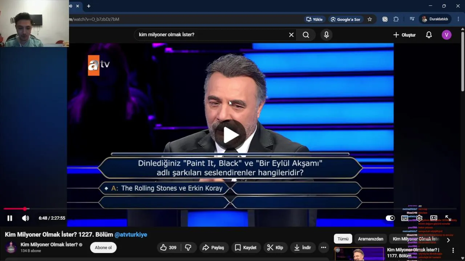Viewport: 465px width, 261px height.
Task: Save the video with Kaydet
Action: pyautogui.click(x=246, y=248)
